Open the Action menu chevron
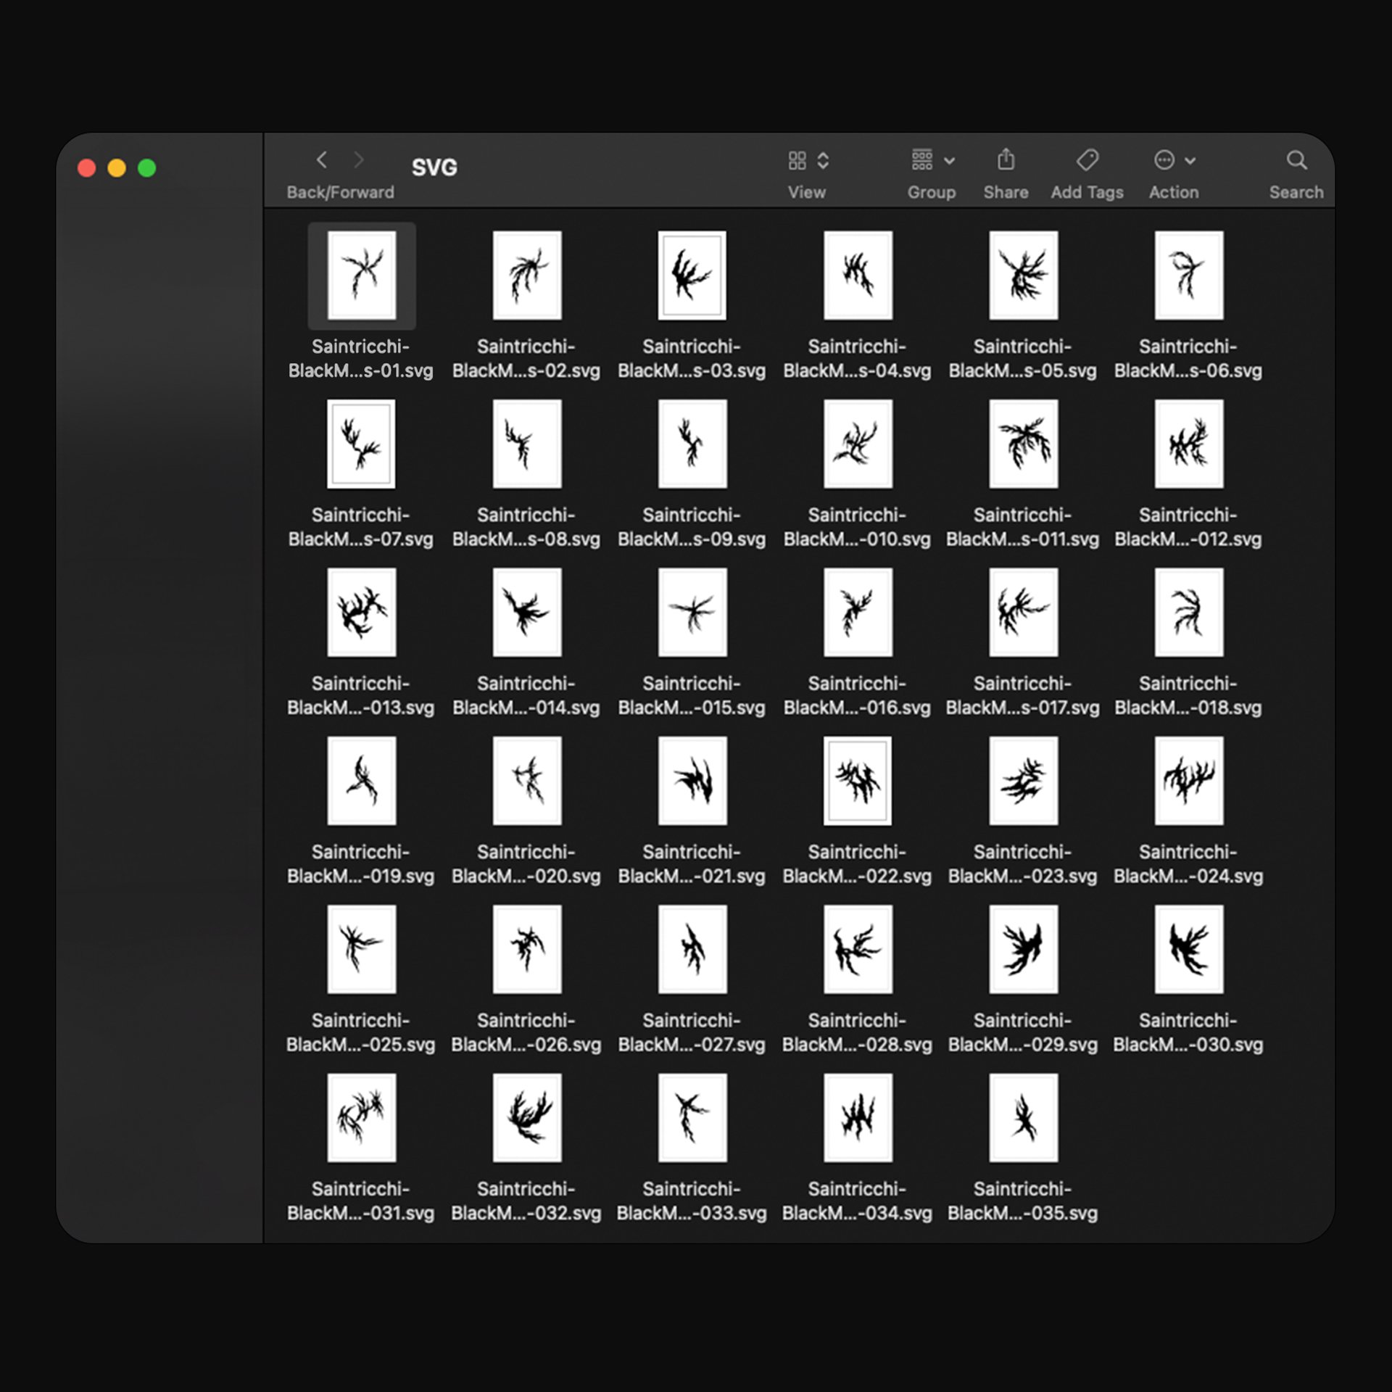1392x1392 pixels. pos(1190,161)
